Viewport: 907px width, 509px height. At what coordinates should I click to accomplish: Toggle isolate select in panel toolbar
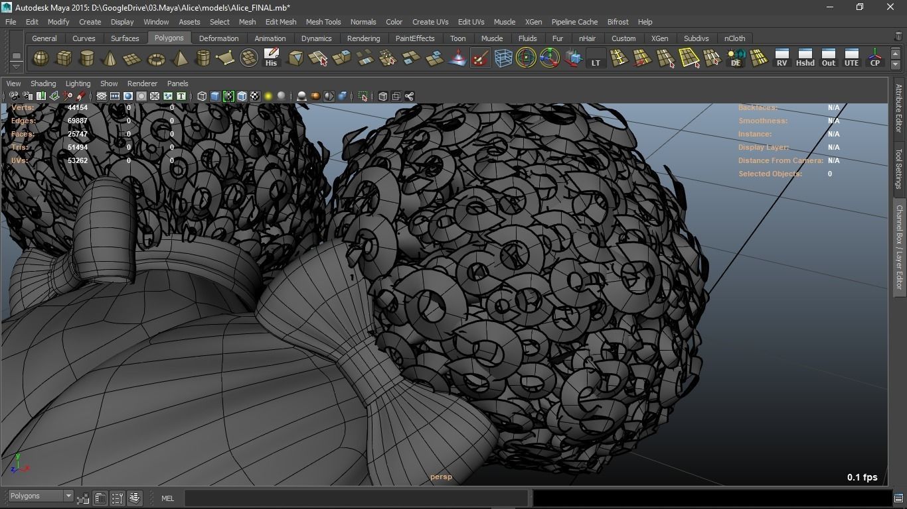click(363, 97)
